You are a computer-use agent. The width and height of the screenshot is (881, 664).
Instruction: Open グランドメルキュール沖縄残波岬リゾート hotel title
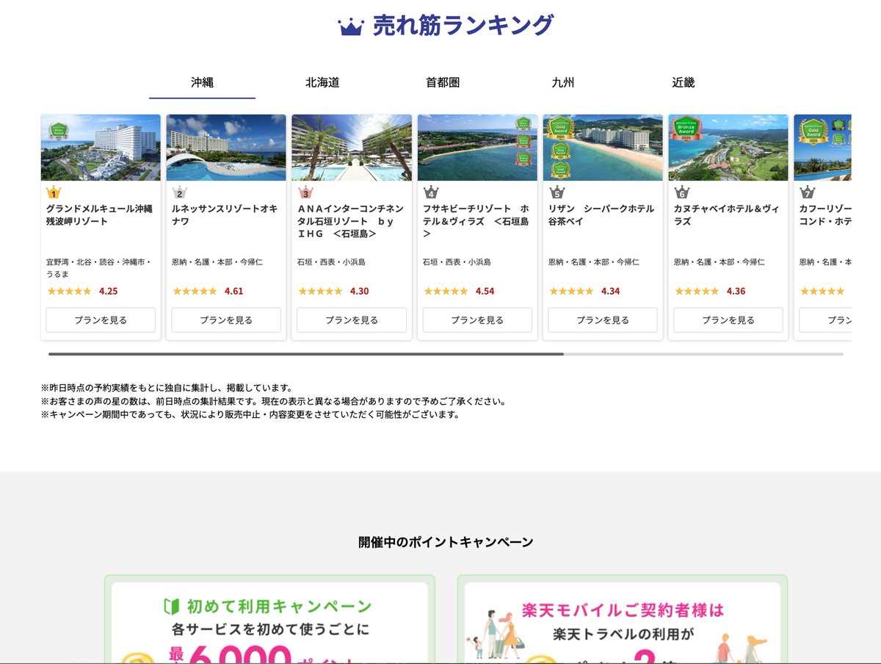(99, 215)
